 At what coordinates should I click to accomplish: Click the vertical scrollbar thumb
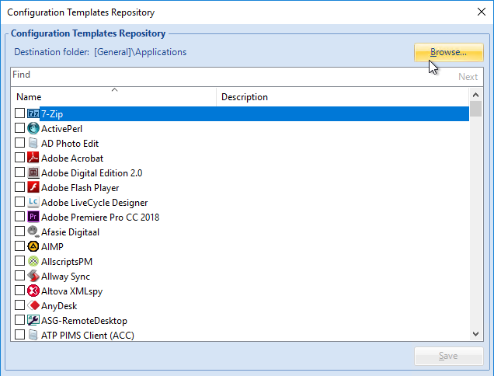(x=475, y=109)
